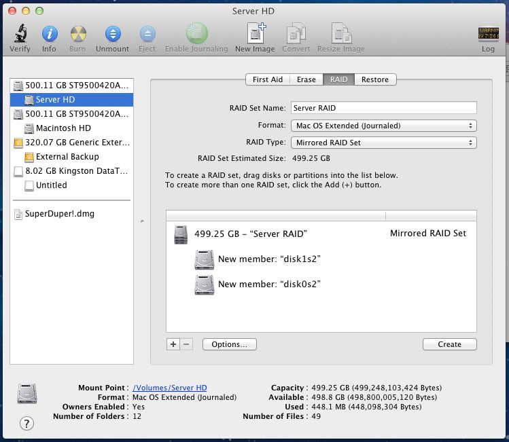Select the External Backup volume

(x=71, y=157)
